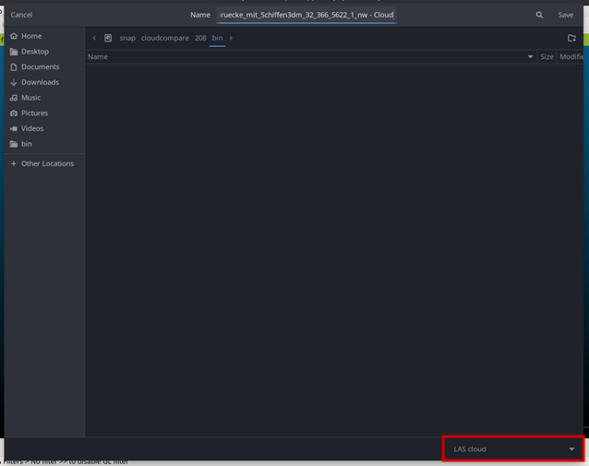
Task: Select Videos in the sidebar
Action: pos(32,128)
